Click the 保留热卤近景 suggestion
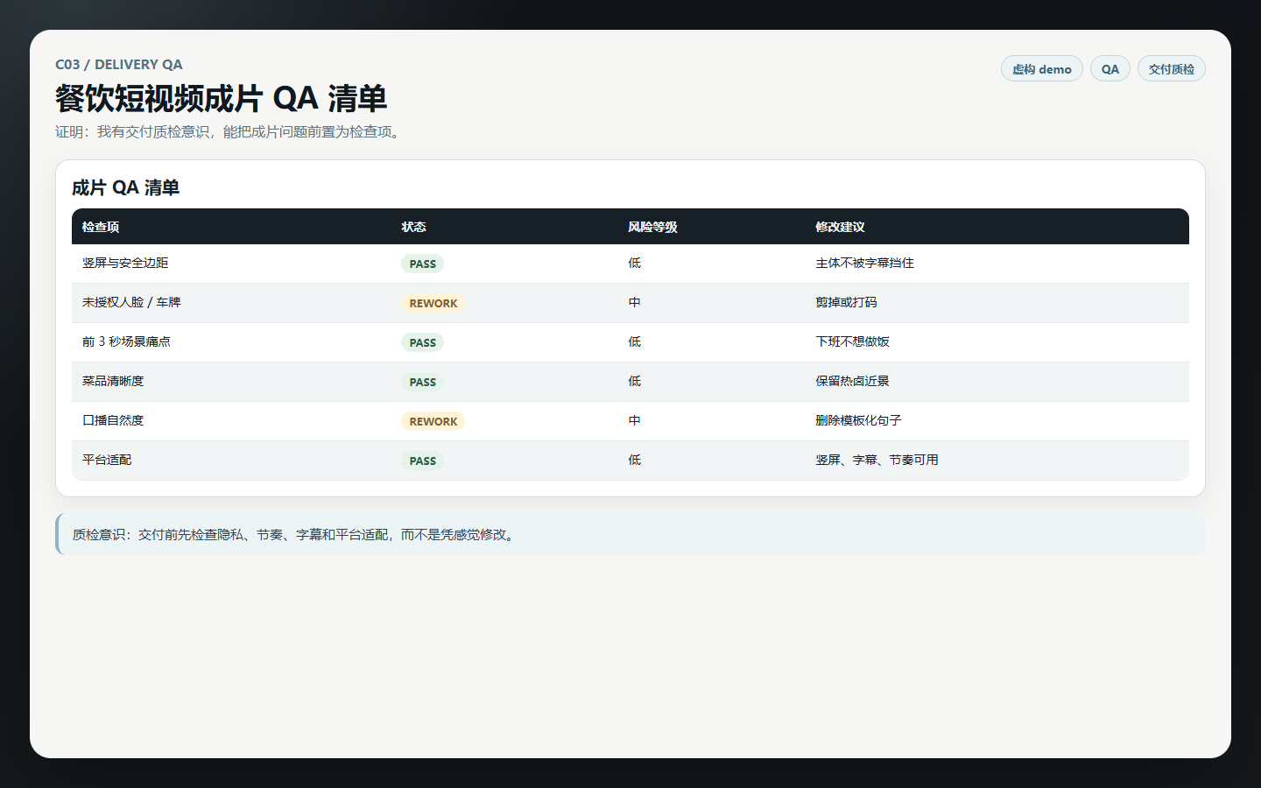The height and width of the screenshot is (788, 1261). coord(852,381)
